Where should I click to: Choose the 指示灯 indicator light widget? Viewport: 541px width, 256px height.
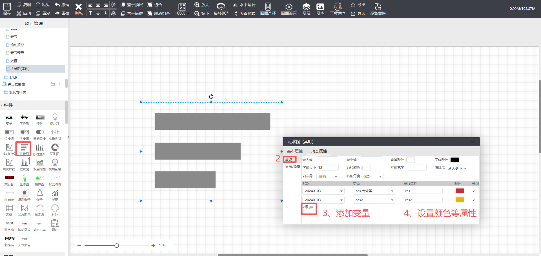(x=55, y=119)
